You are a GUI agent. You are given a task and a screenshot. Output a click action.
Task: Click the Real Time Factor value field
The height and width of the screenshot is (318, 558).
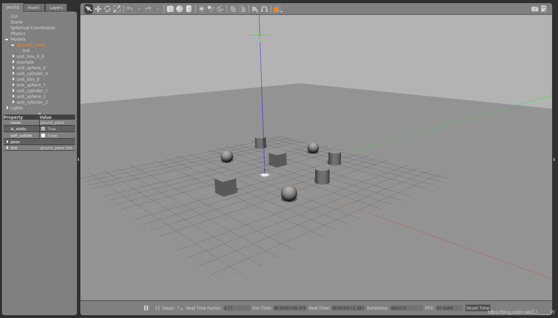tap(236, 308)
